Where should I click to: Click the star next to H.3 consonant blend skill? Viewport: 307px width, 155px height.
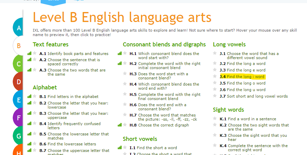[x=125, y=74]
